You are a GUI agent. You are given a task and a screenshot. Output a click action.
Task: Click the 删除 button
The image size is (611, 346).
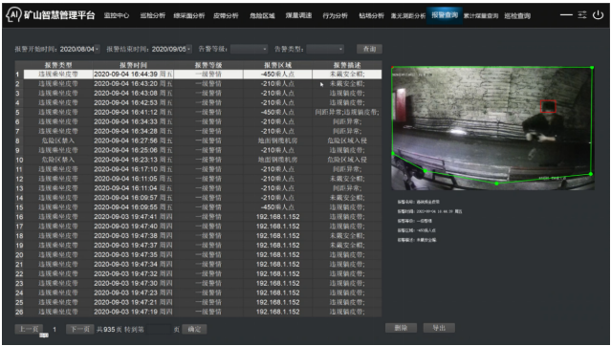(401, 328)
